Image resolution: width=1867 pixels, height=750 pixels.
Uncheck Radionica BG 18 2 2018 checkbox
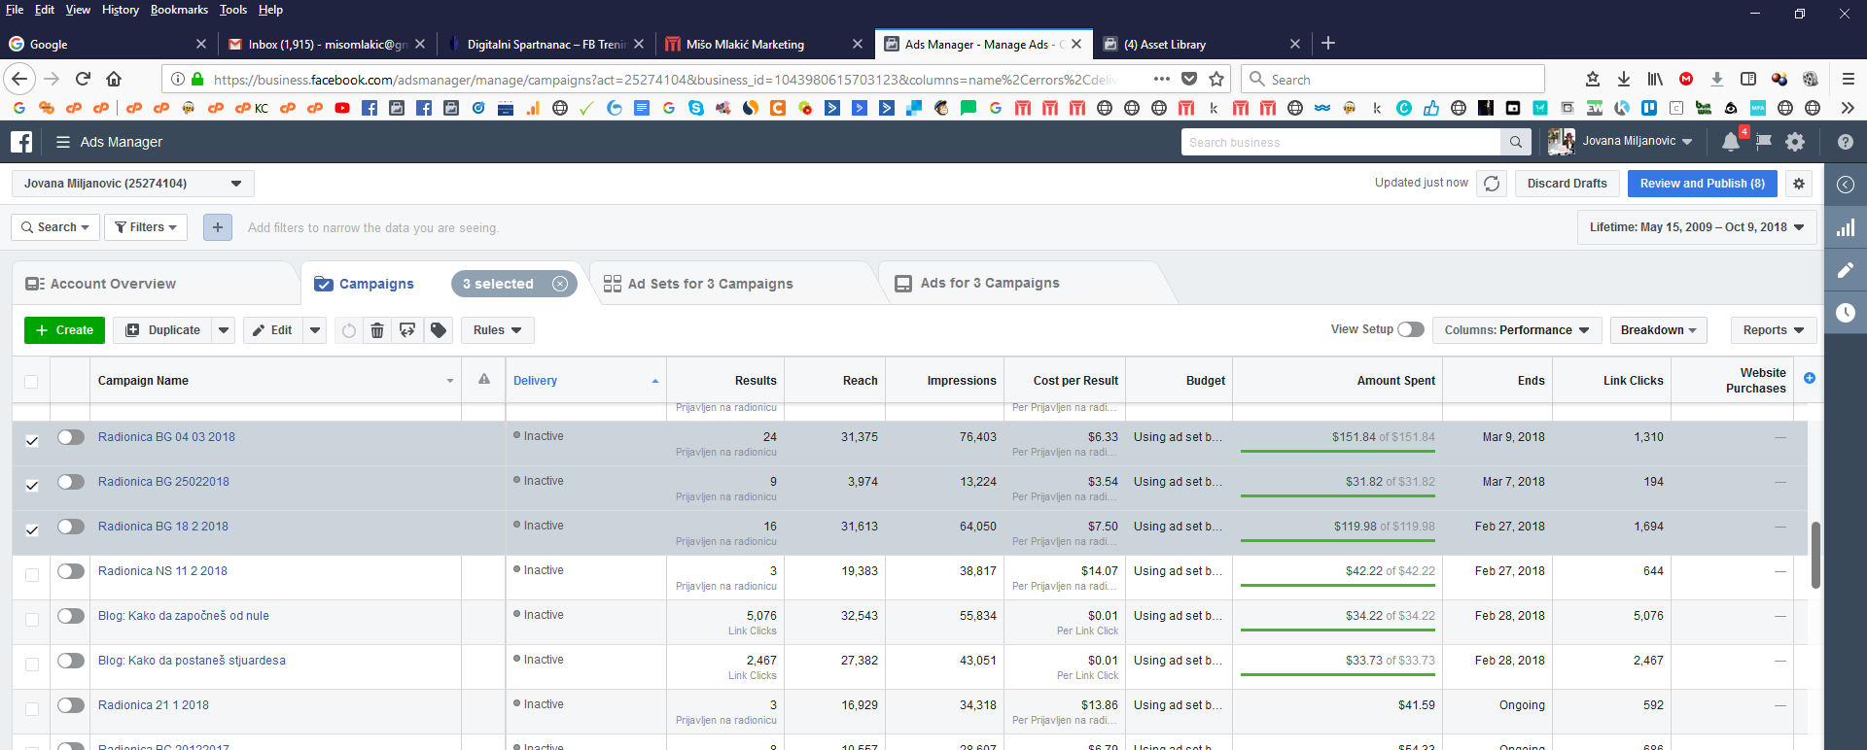pos(32,530)
